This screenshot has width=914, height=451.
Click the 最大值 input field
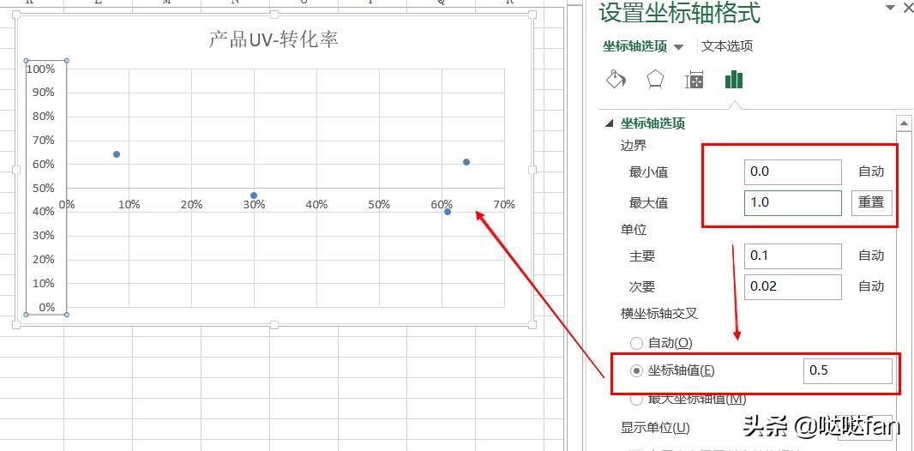pos(793,203)
